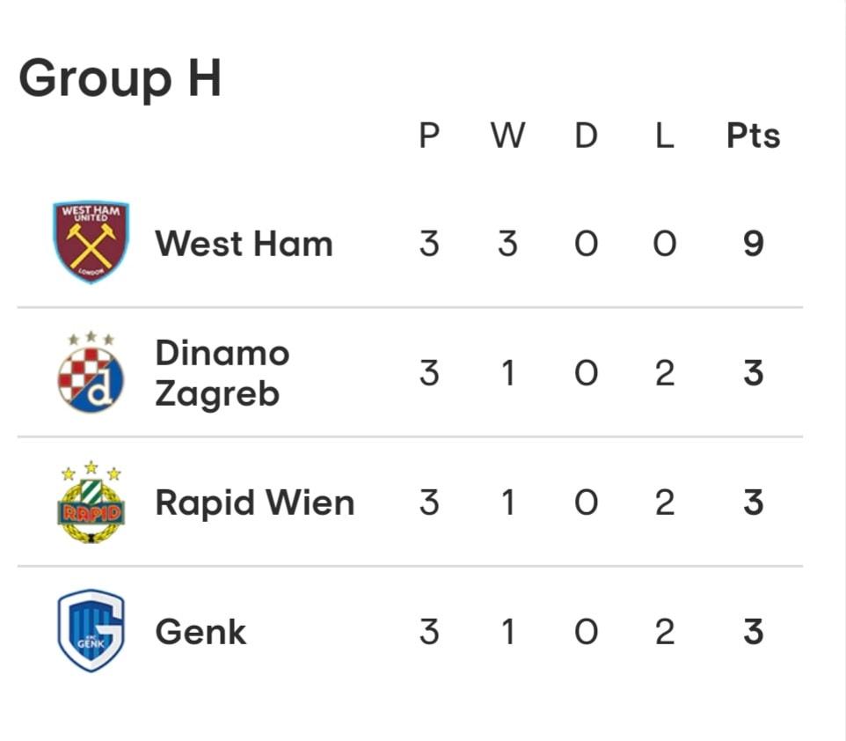846x741 pixels.
Task: Select the Genk team name
Action: 201,632
